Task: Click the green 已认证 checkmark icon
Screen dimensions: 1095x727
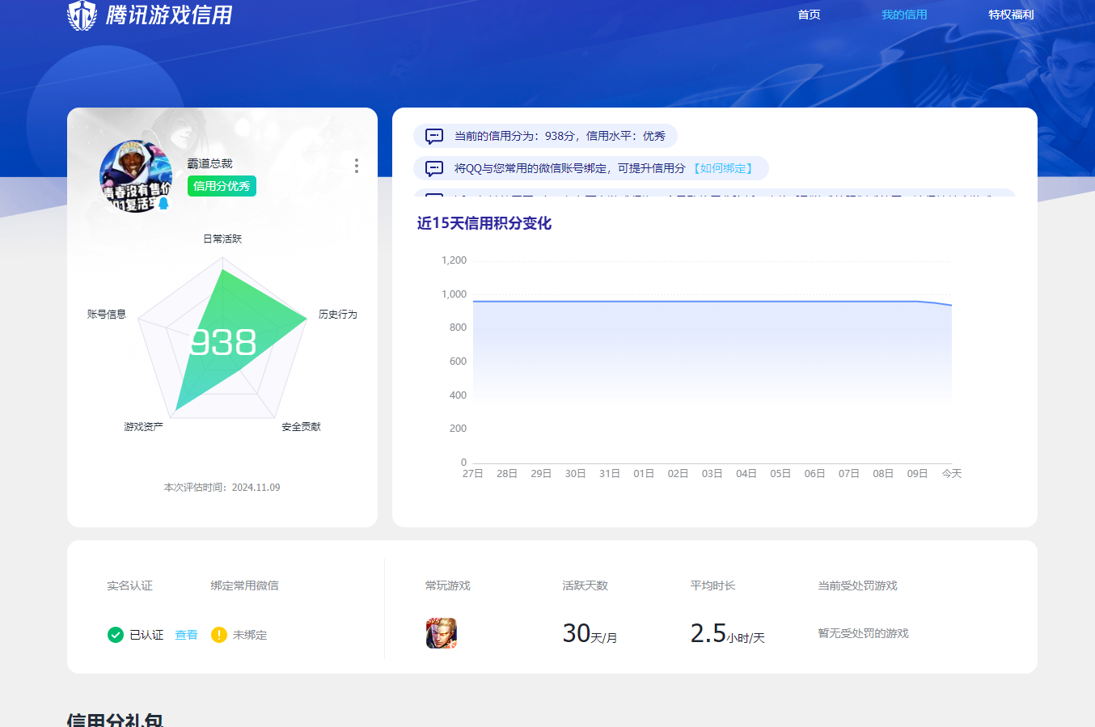Action: [x=116, y=635]
